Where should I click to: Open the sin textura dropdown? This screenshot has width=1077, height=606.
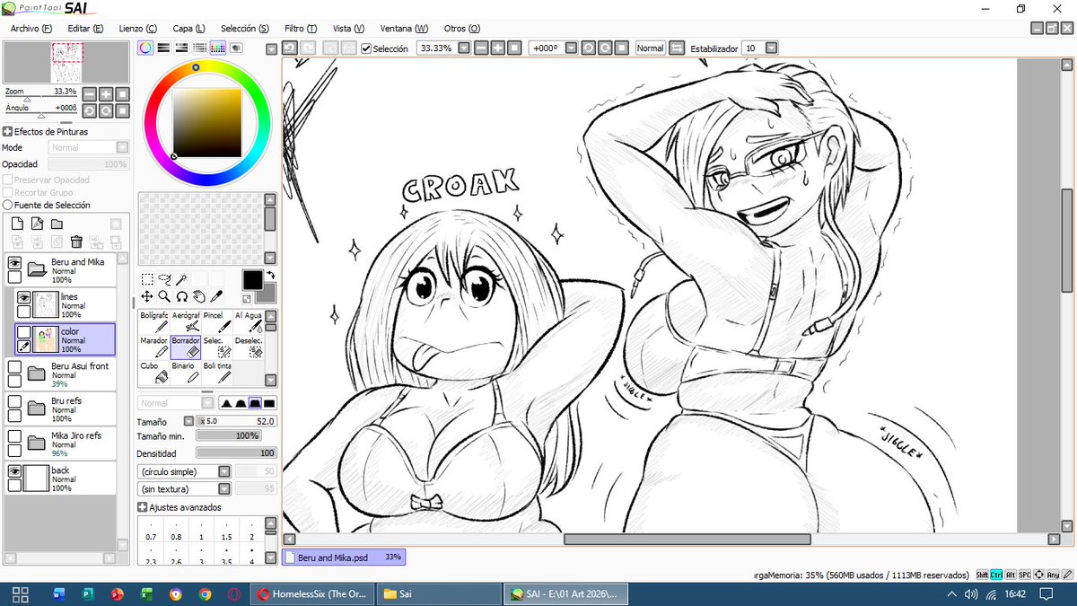pyautogui.click(x=224, y=489)
